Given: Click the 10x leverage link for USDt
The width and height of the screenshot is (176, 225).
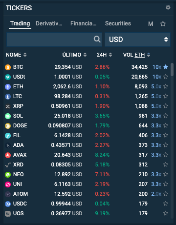Looking at the screenshot, I should click(x=157, y=77).
